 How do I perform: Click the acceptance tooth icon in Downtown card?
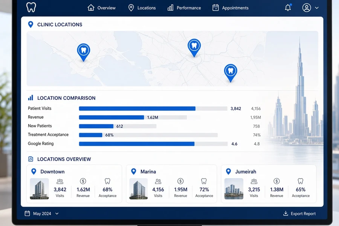107,181
